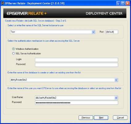Cancel the deployment wizard

pos(120,118)
